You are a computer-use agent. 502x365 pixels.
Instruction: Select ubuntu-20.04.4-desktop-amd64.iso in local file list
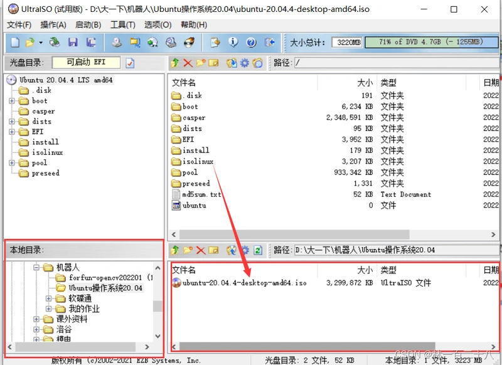point(244,283)
